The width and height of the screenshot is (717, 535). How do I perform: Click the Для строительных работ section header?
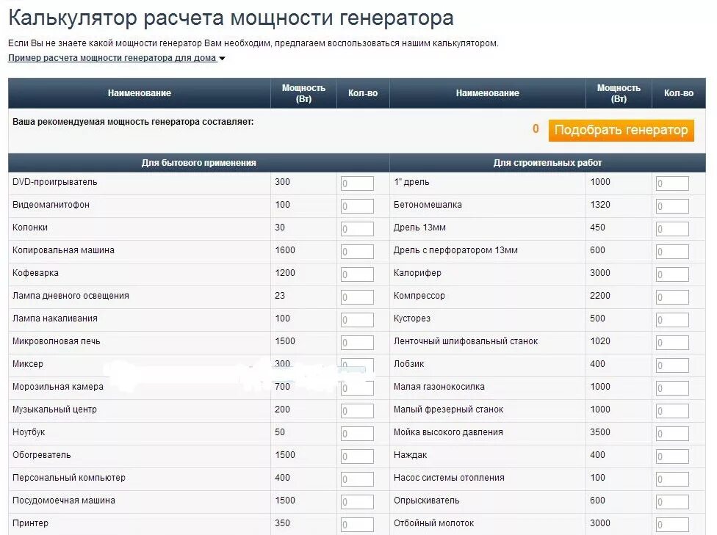(547, 163)
